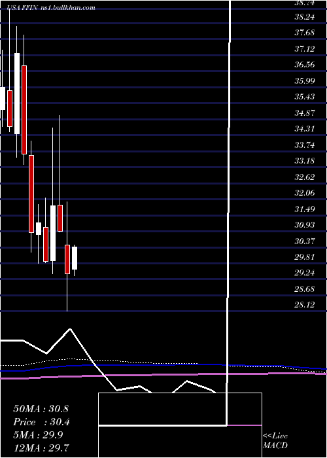Click the 37.68 price axis label
The width and height of the screenshot is (327, 458).
pos(304,33)
